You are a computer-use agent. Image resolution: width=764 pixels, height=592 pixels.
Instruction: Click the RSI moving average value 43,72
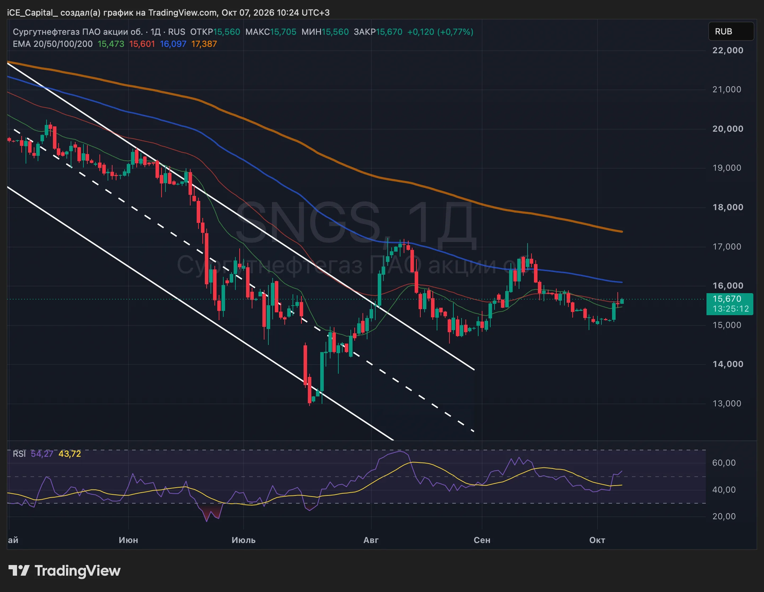[70, 454]
